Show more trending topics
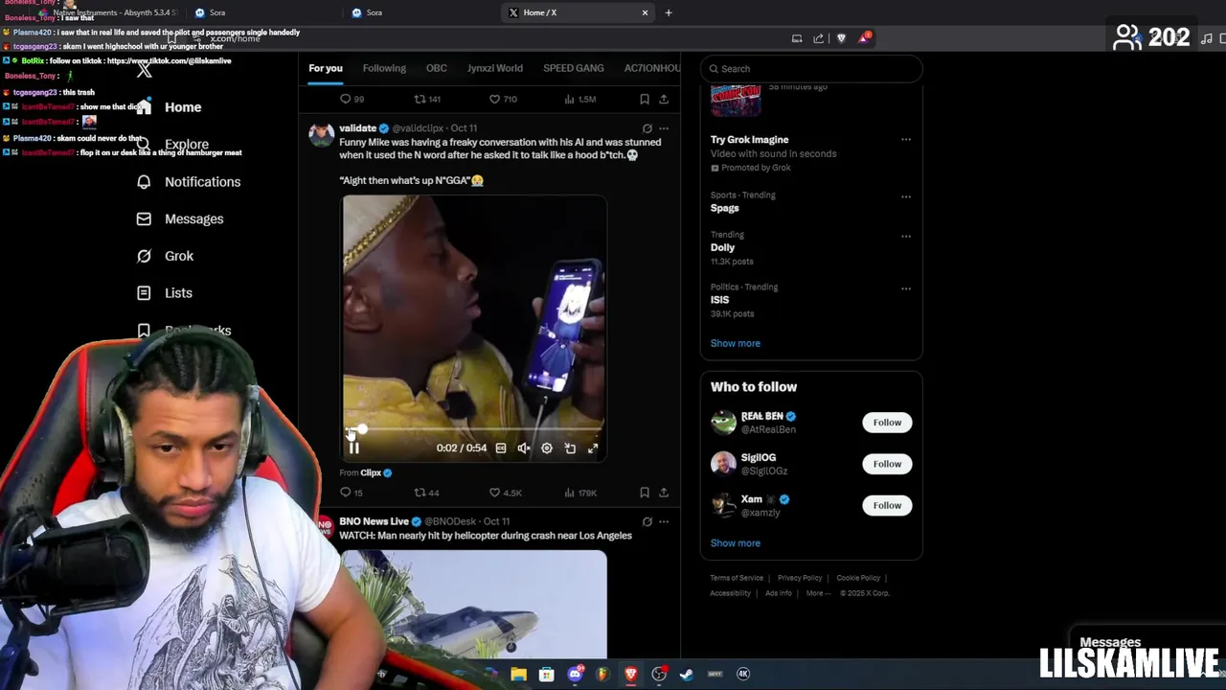Viewport: 1226px width, 690px height. tap(735, 343)
